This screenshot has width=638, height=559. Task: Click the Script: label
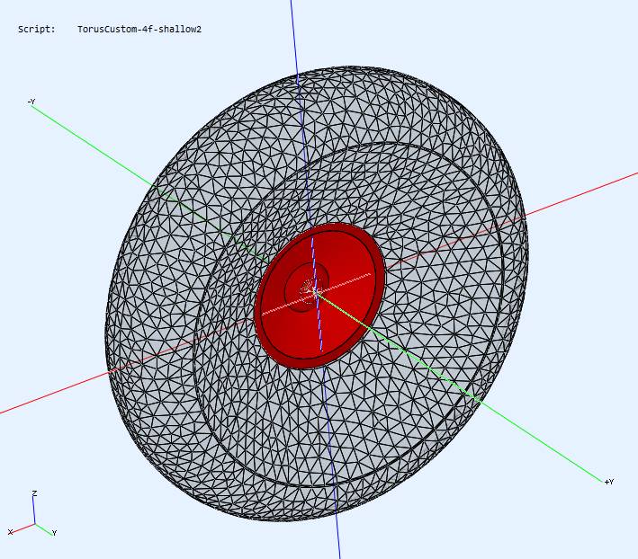[x=37, y=30]
